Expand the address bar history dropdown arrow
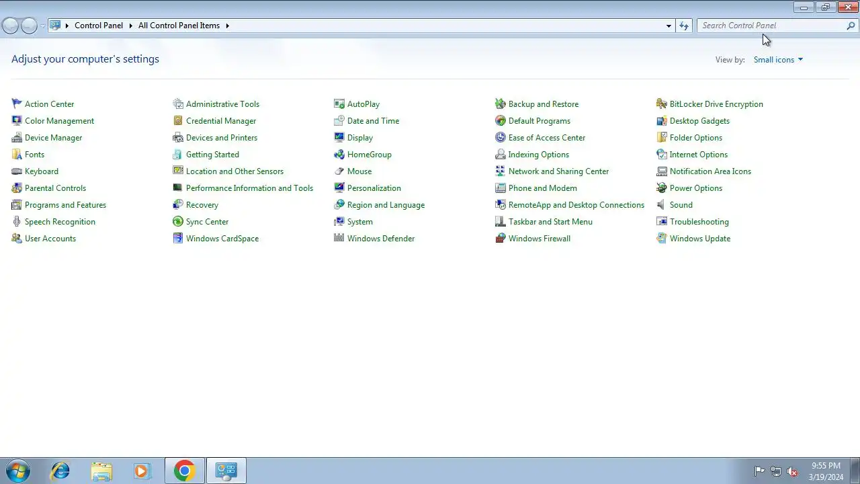Viewport: 860px width, 484px height. pyautogui.click(x=669, y=26)
